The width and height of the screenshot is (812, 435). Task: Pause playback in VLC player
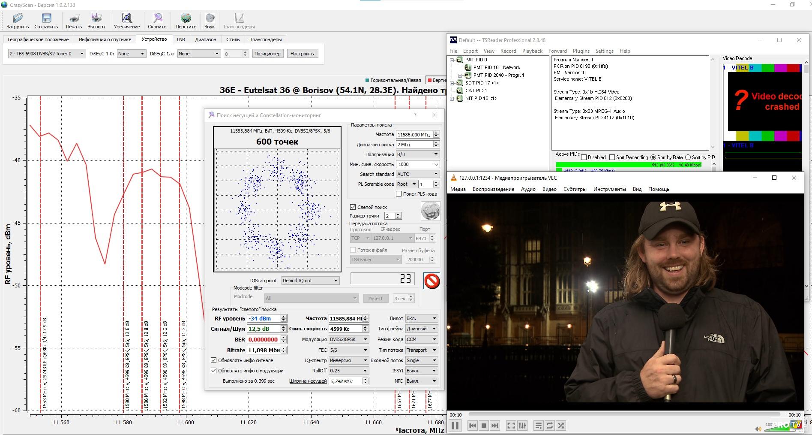pos(455,425)
